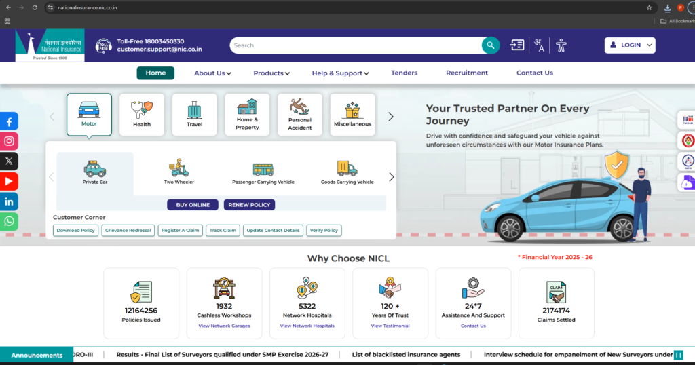Click the Grievance Redressal button
695x365 pixels.
pyautogui.click(x=128, y=231)
